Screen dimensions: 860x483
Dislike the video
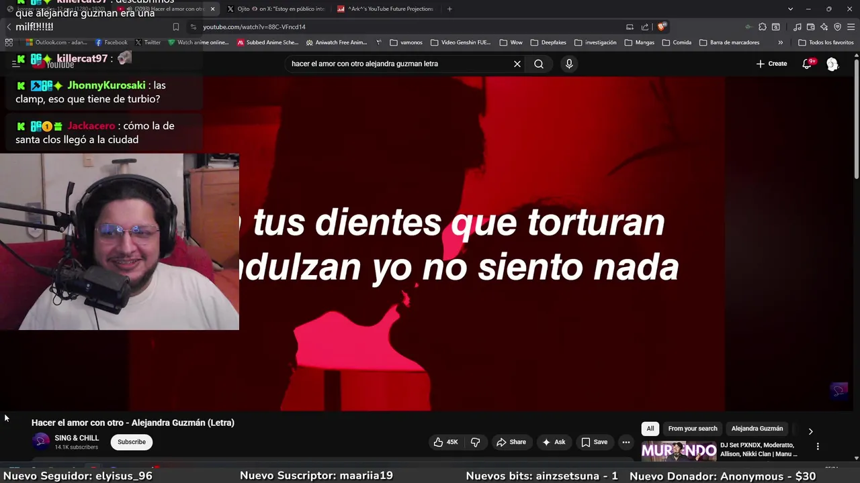475,442
